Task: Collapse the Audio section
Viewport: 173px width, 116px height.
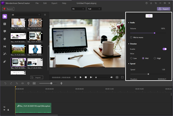Action: [129, 22]
